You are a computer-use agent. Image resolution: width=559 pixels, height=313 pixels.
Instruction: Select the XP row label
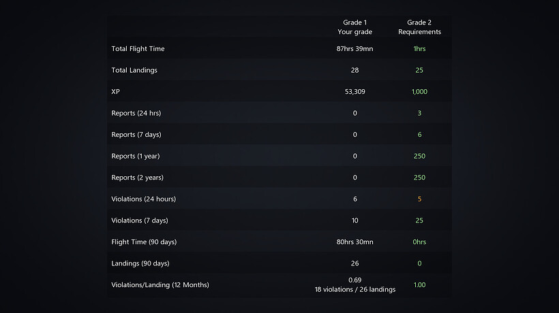pyautogui.click(x=115, y=91)
